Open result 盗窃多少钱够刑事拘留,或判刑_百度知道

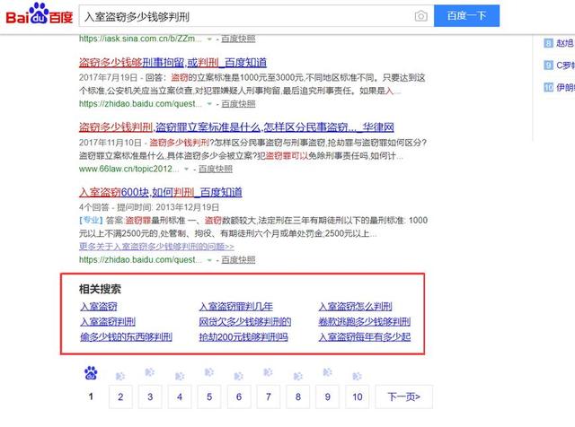172,63
